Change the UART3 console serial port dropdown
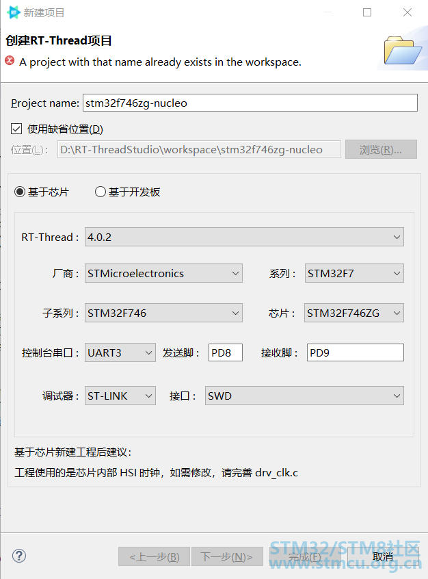This screenshot has height=579, width=428. pos(120,352)
